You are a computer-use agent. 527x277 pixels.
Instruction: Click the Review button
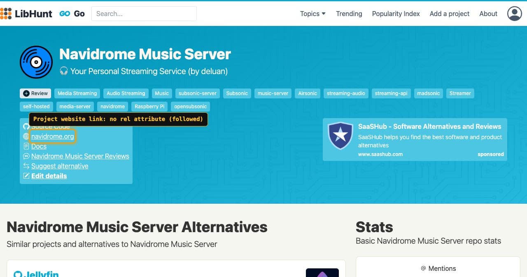click(35, 93)
